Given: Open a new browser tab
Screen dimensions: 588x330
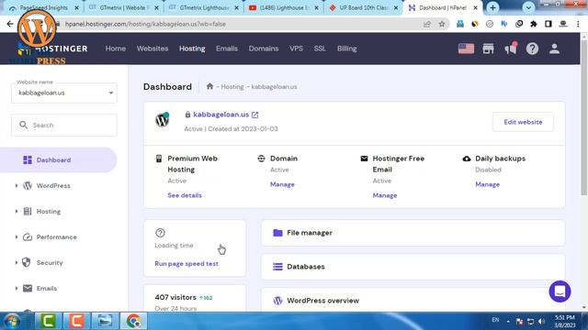Looking at the screenshot, I should pos(492,7).
